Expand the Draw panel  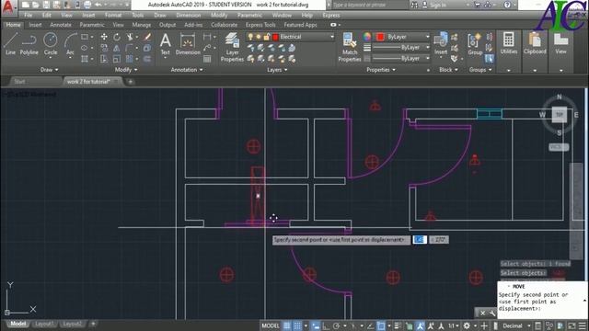[x=49, y=70]
